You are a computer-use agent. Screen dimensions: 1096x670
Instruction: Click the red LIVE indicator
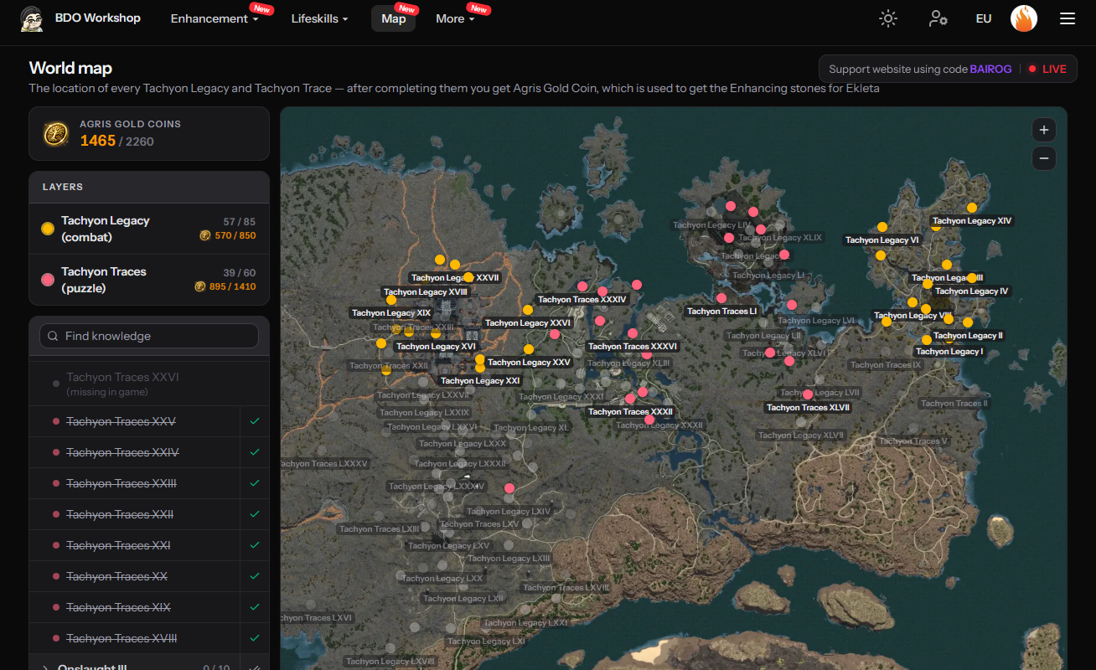(1047, 69)
